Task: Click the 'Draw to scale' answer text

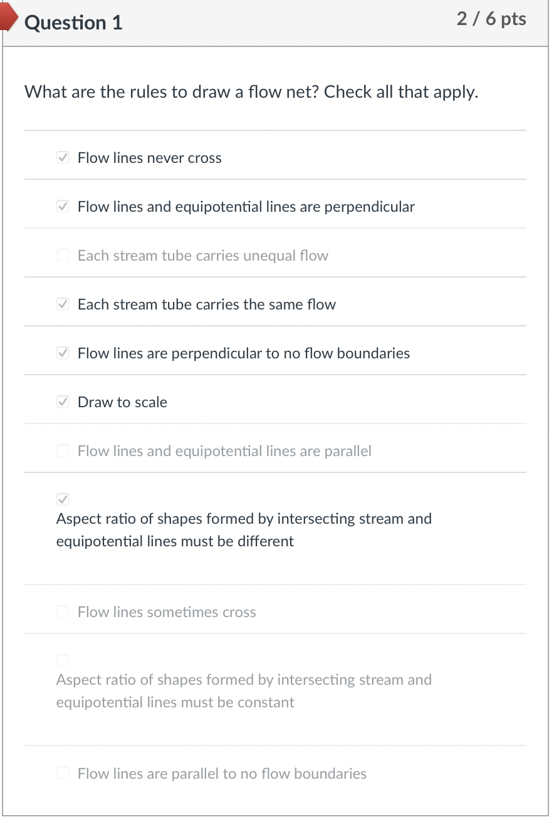Action: (x=122, y=402)
